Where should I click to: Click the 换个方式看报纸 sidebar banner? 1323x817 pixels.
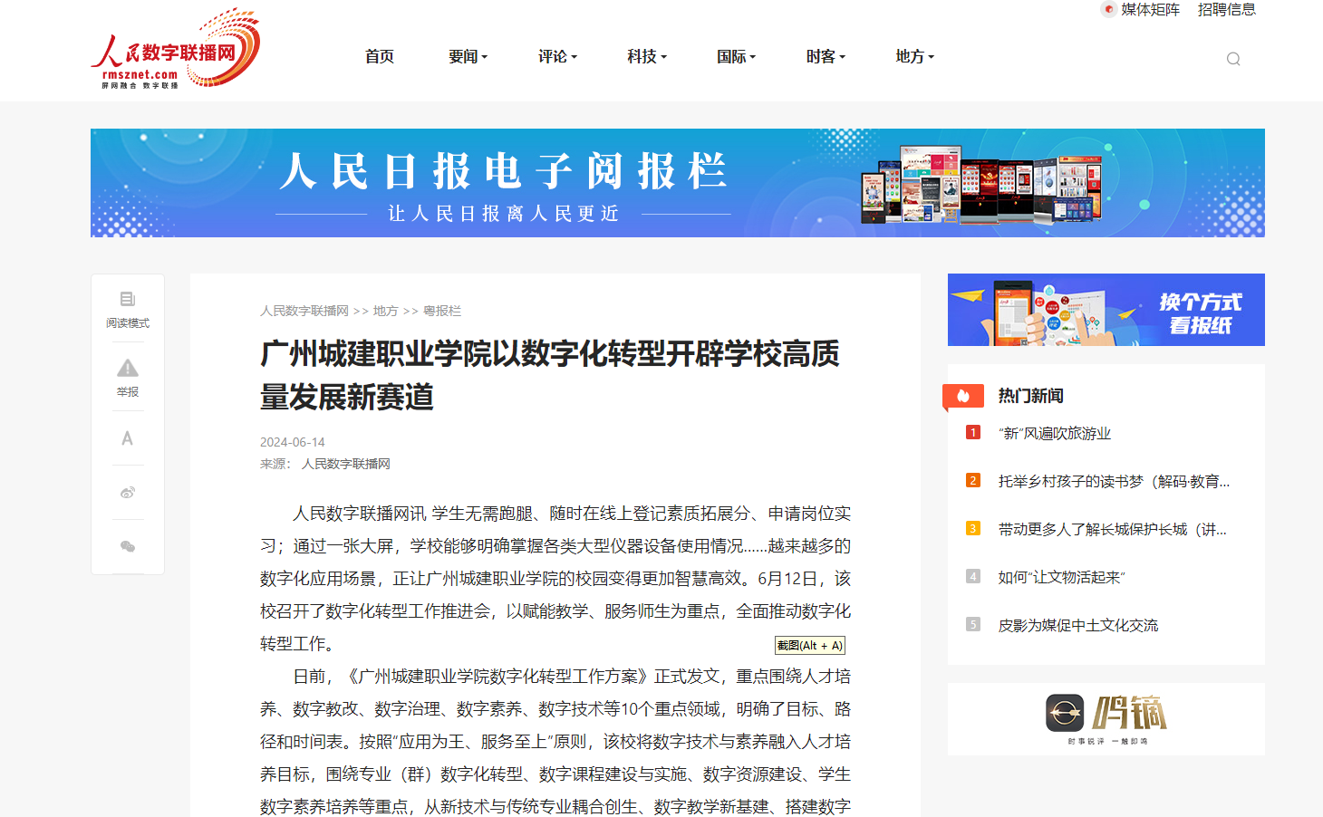pyautogui.click(x=1106, y=310)
